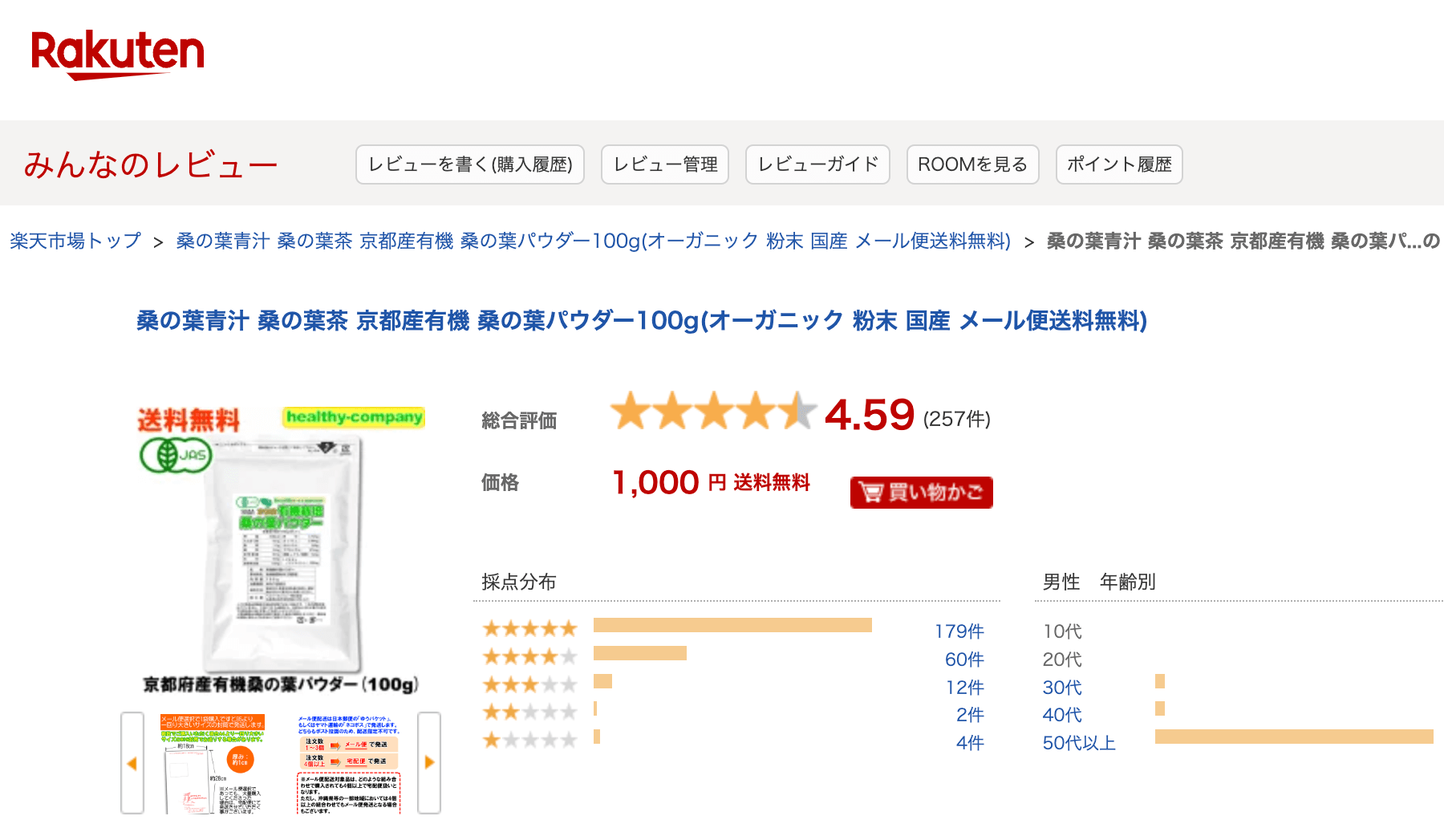Show previous thumbnails with left arrow

[132, 763]
